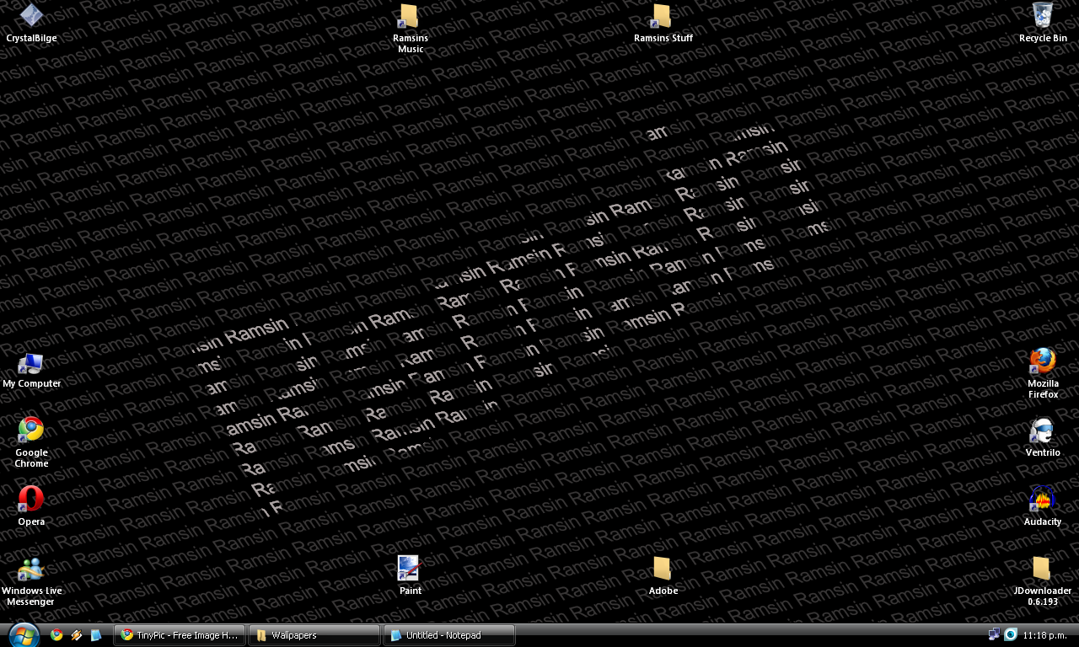Click the Opera browser shortcut
The image size is (1079, 647).
31,499
